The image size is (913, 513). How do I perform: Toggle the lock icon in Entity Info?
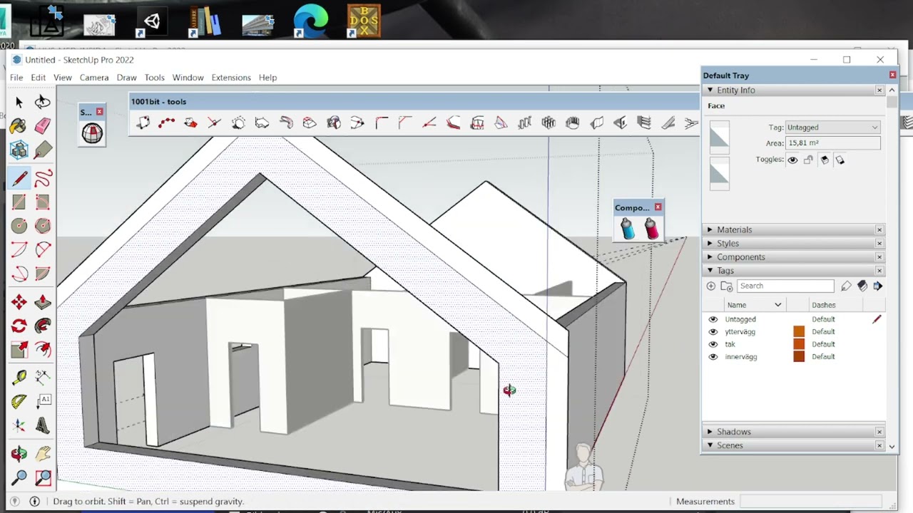(808, 160)
